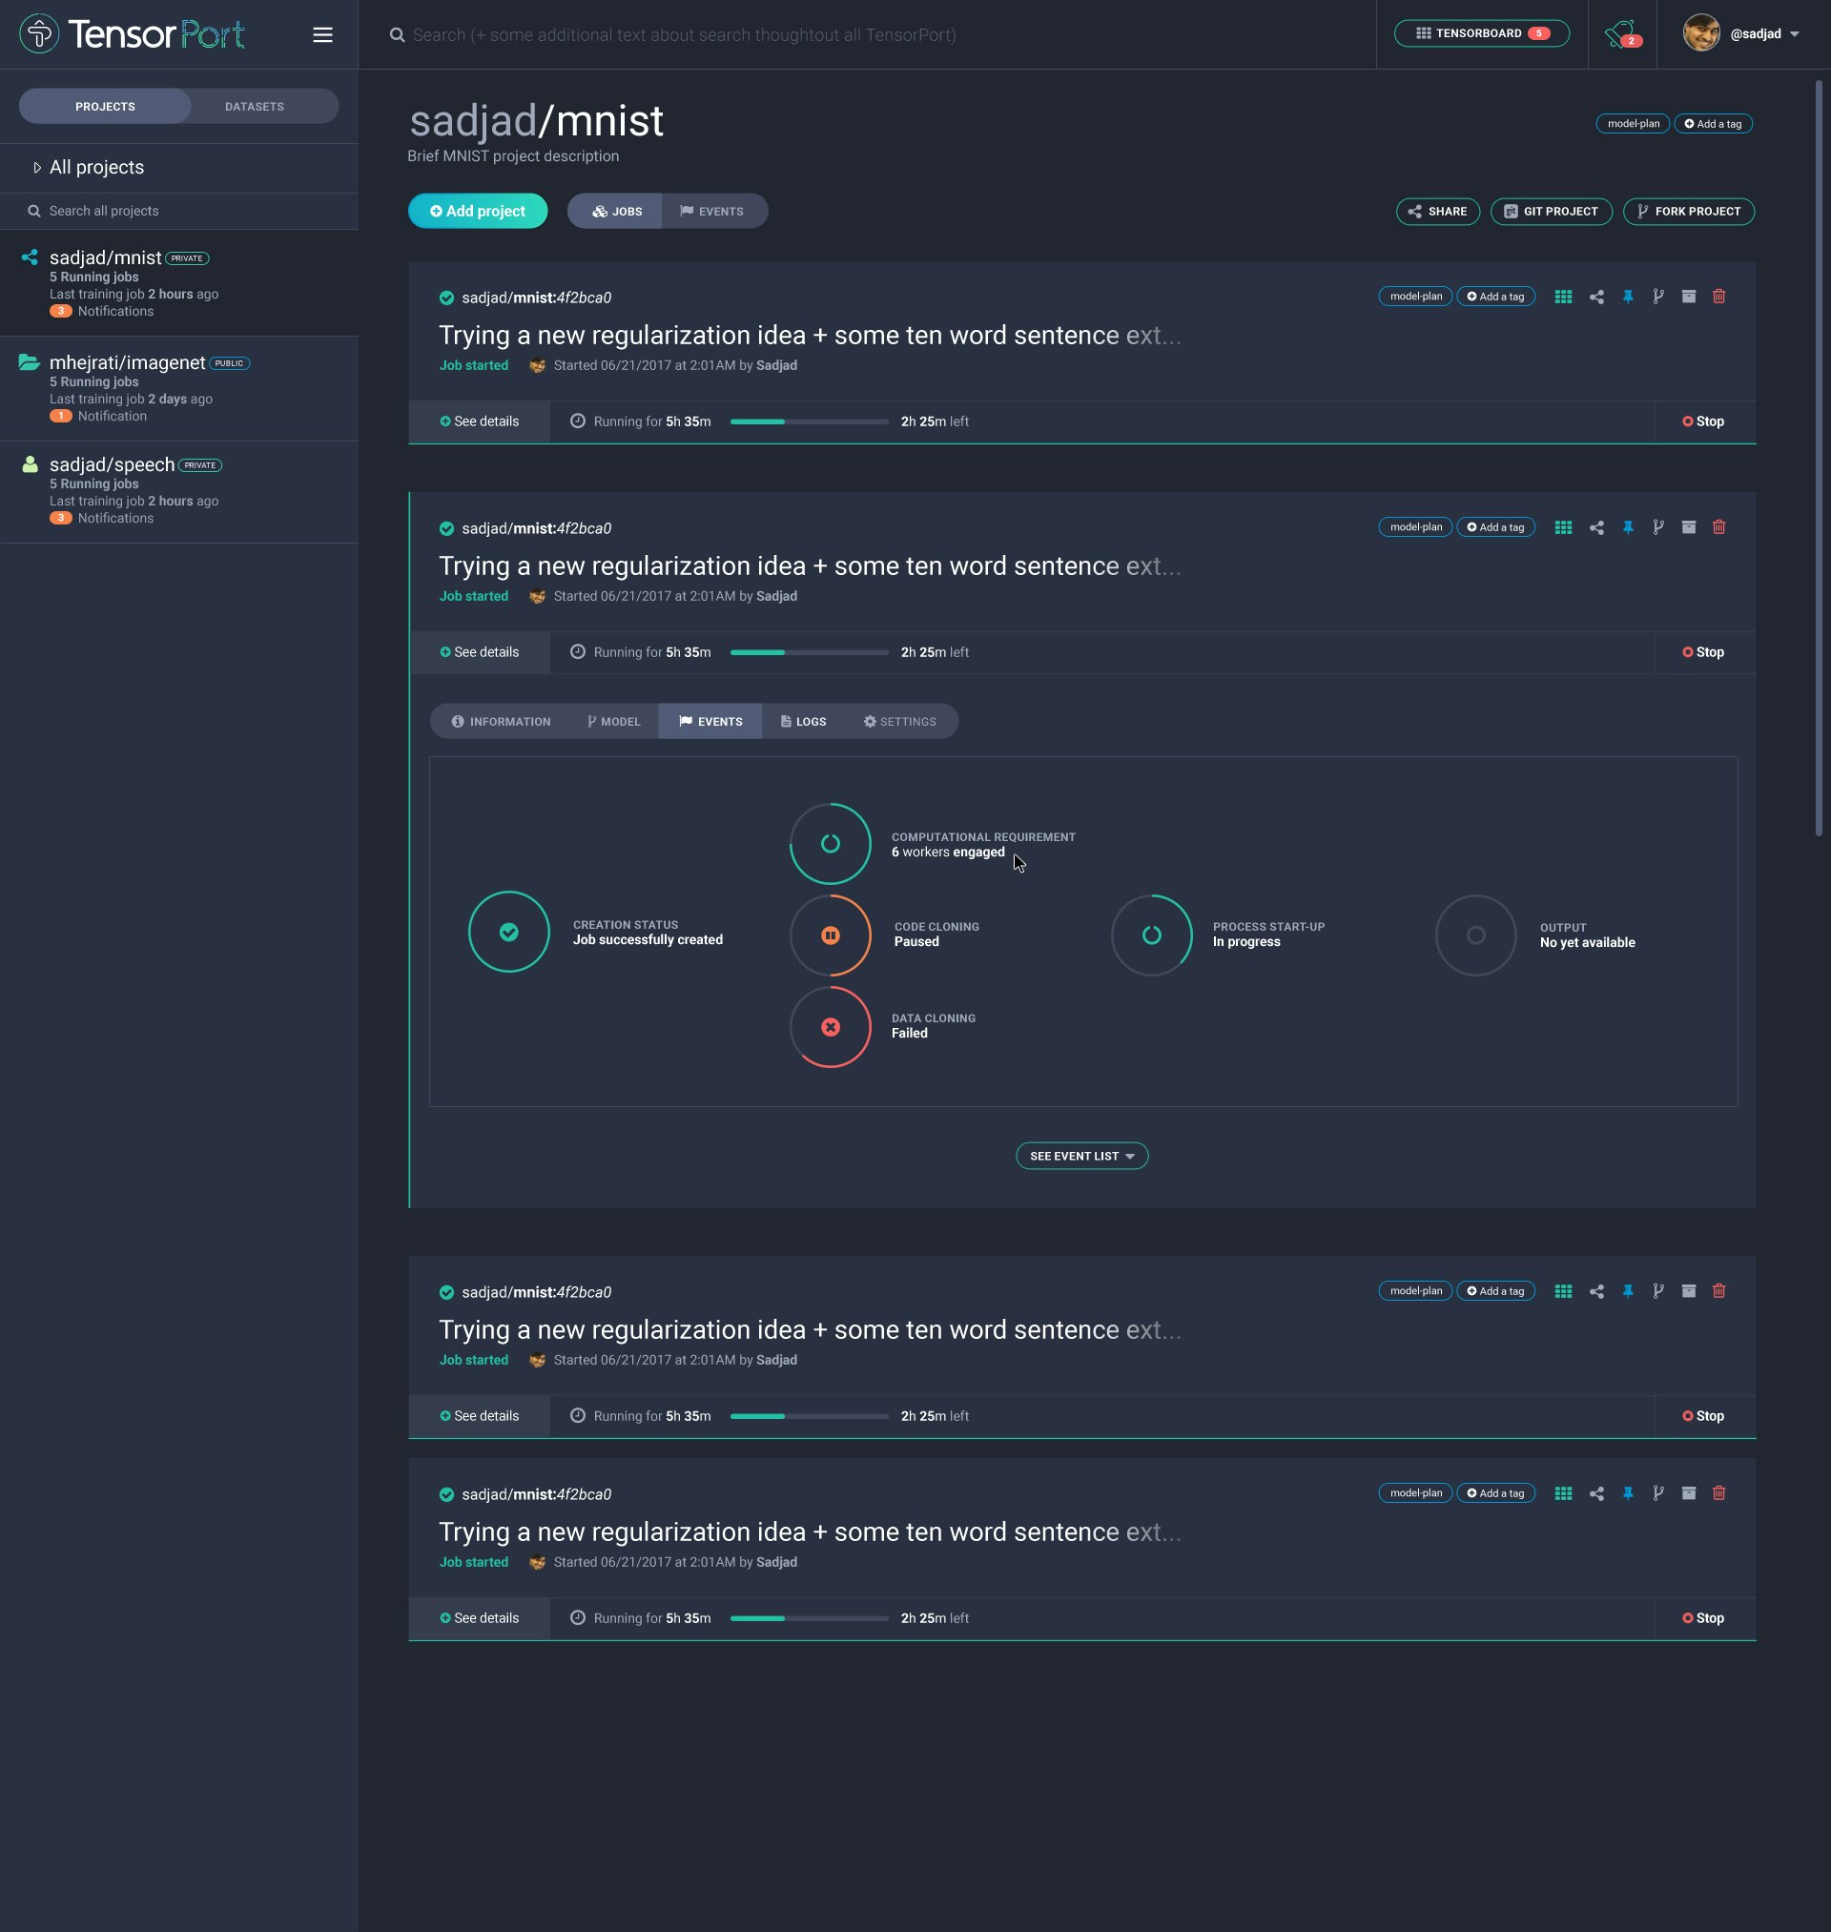Open the green grid icon on first job
The image size is (1831, 1932).
pyautogui.click(x=1563, y=297)
